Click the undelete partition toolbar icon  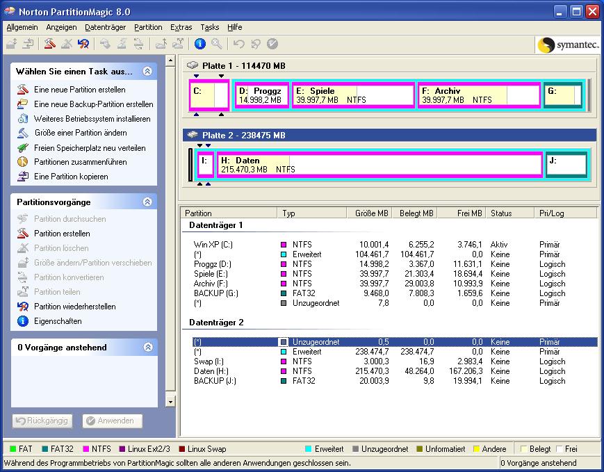(83, 44)
